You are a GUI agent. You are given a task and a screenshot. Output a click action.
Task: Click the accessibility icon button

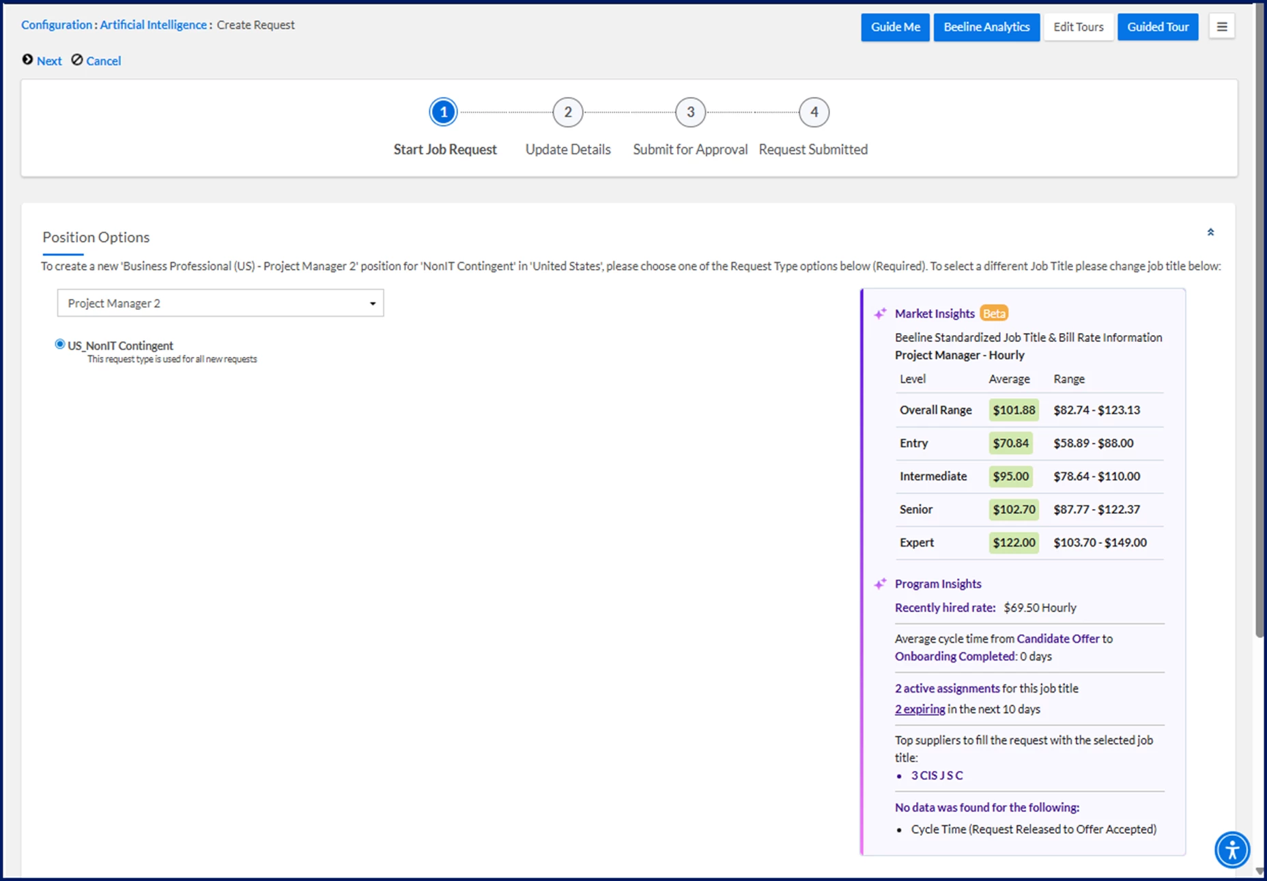point(1232,850)
